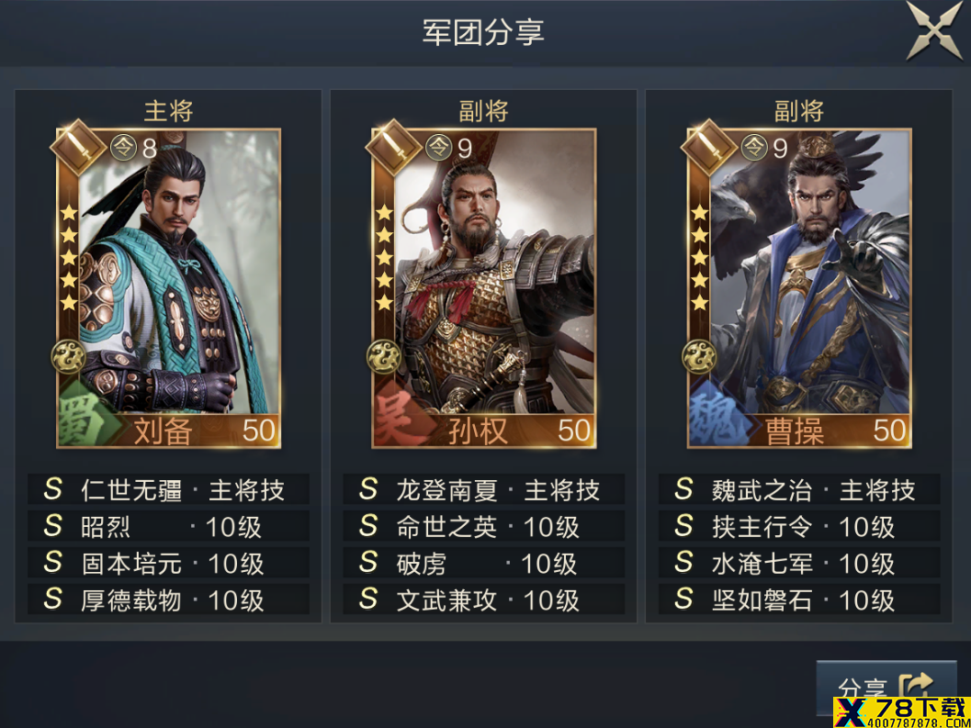971x728 pixels.
Task: Select the 固本培元 10级 skill entry
Action: tap(168, 563)
